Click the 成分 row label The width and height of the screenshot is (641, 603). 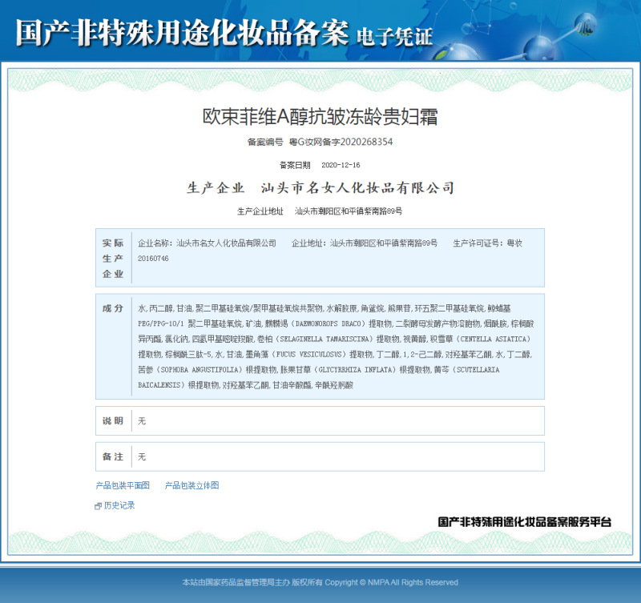coord(113,308)
